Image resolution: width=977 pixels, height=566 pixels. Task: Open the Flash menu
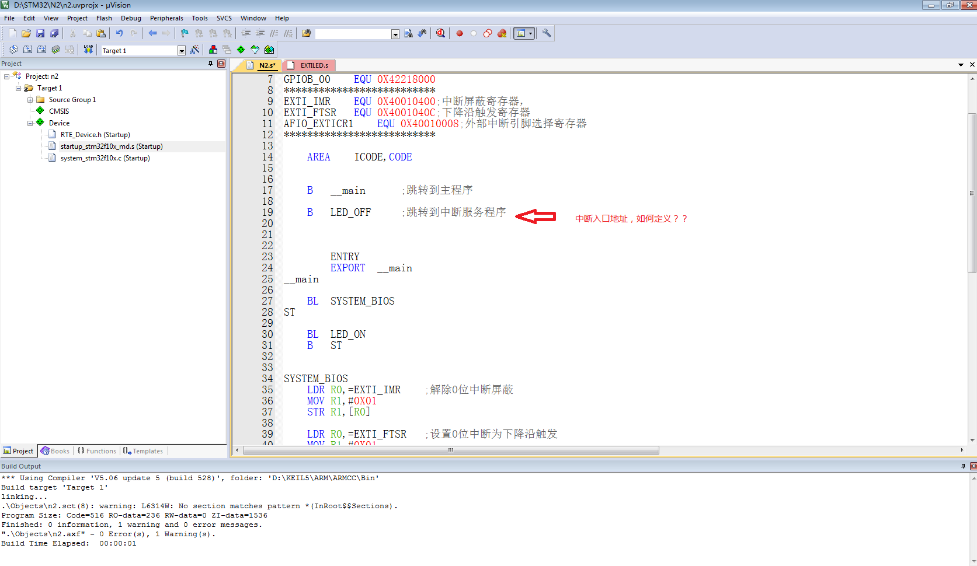(x=104, y=18)
